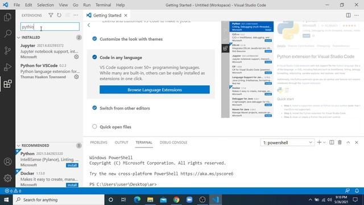This screenshot has height=205, width=364.
Task: Open editor more actions menu
Action: tap(357, 15)
